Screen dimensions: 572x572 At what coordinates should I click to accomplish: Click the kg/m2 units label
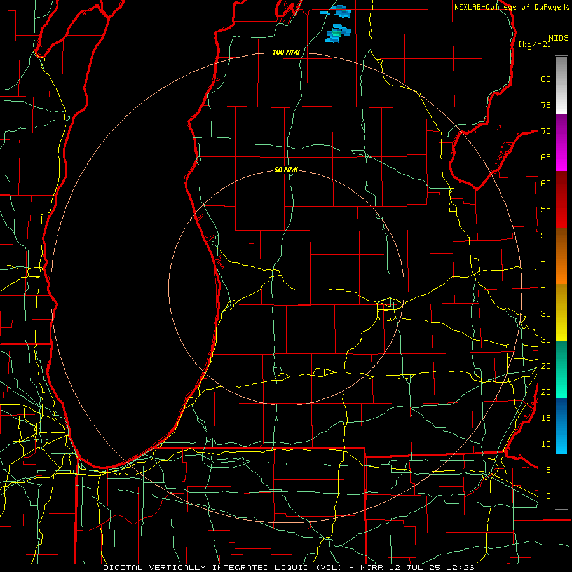[x=535, y=44]
